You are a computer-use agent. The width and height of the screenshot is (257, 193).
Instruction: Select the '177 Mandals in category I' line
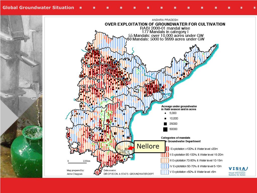[165, 32]
